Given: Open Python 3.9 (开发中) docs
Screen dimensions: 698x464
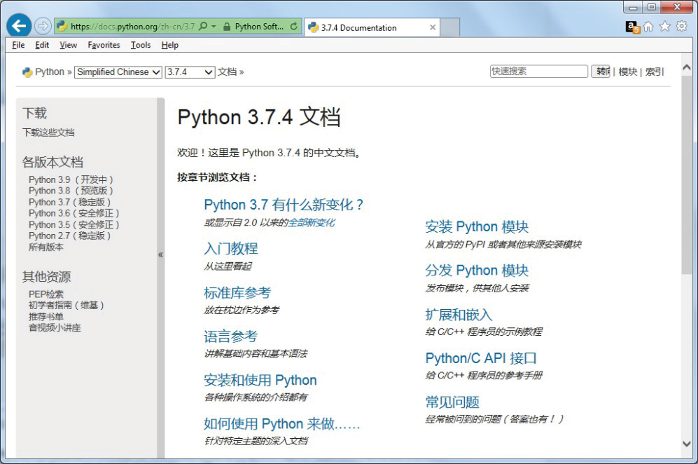Looking at the screenshot, I should pyautogui.click(x=71, y=179).
